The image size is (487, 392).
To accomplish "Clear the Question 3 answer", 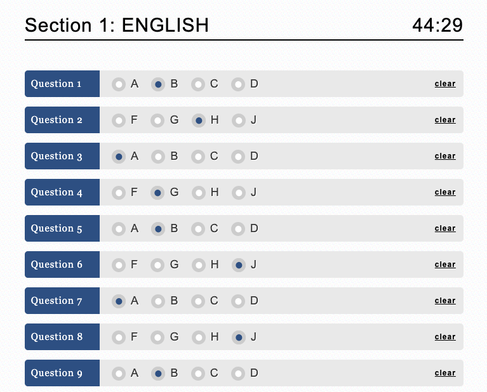I will [445, 156].
